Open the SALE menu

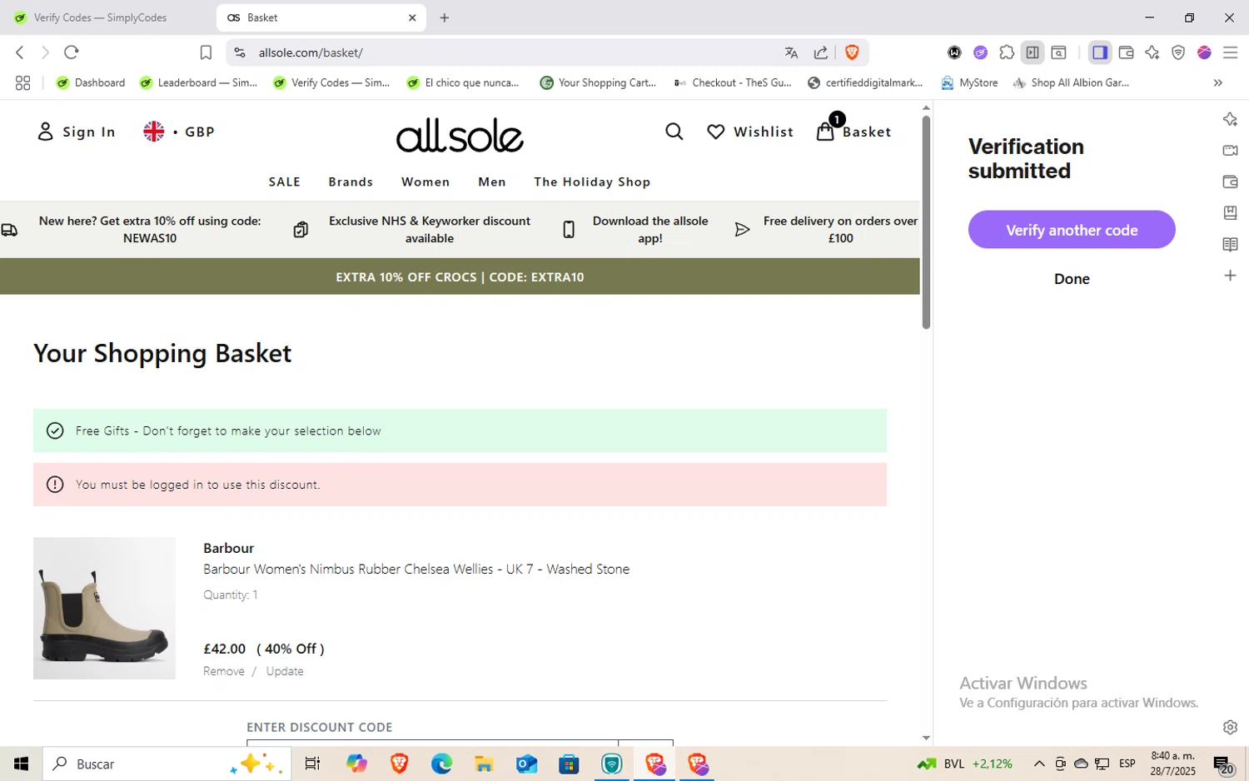point(285,182)
